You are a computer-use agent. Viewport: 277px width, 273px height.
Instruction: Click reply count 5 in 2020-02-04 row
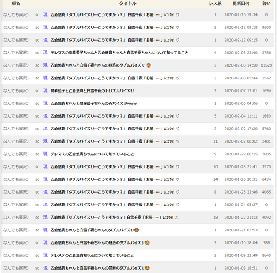(x=215, y=116)
